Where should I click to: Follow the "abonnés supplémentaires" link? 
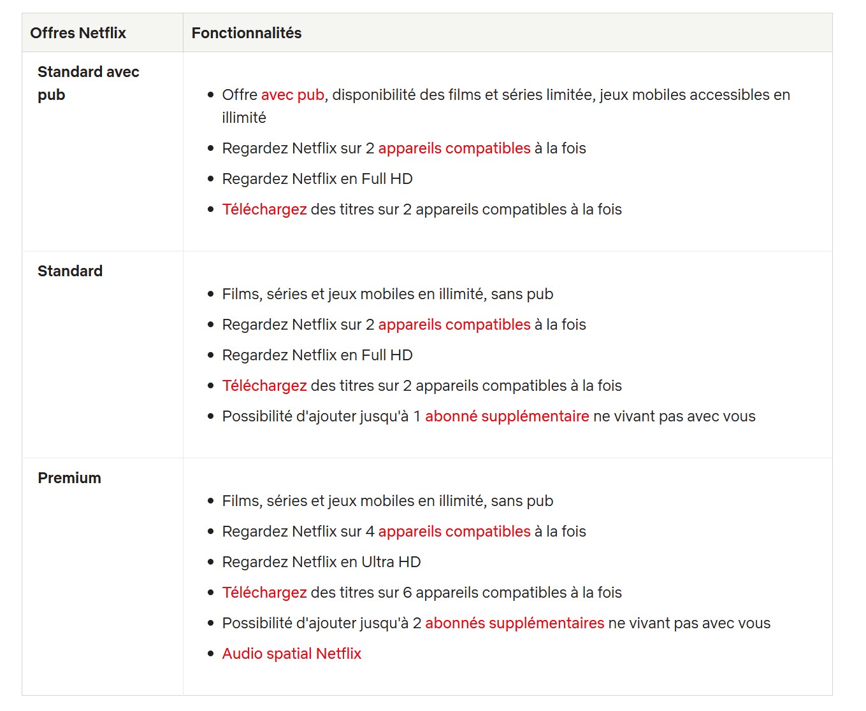[x=514, y=623]
